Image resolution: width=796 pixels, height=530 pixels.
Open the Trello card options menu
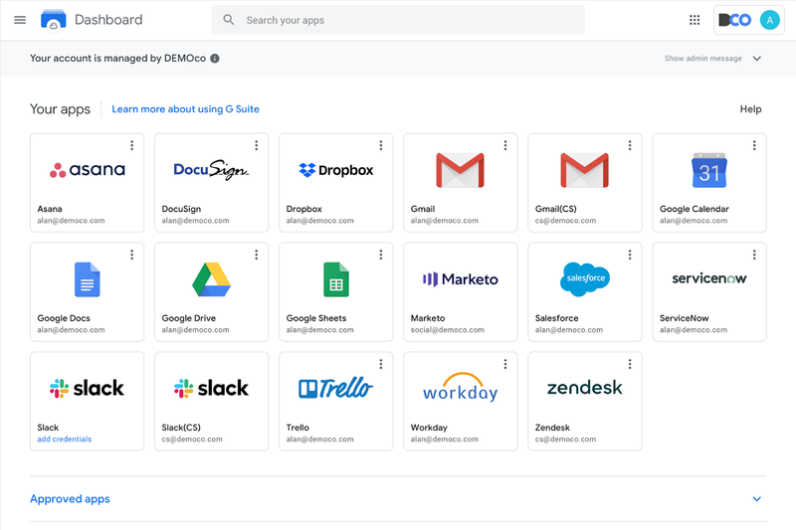tap(381, 364)
